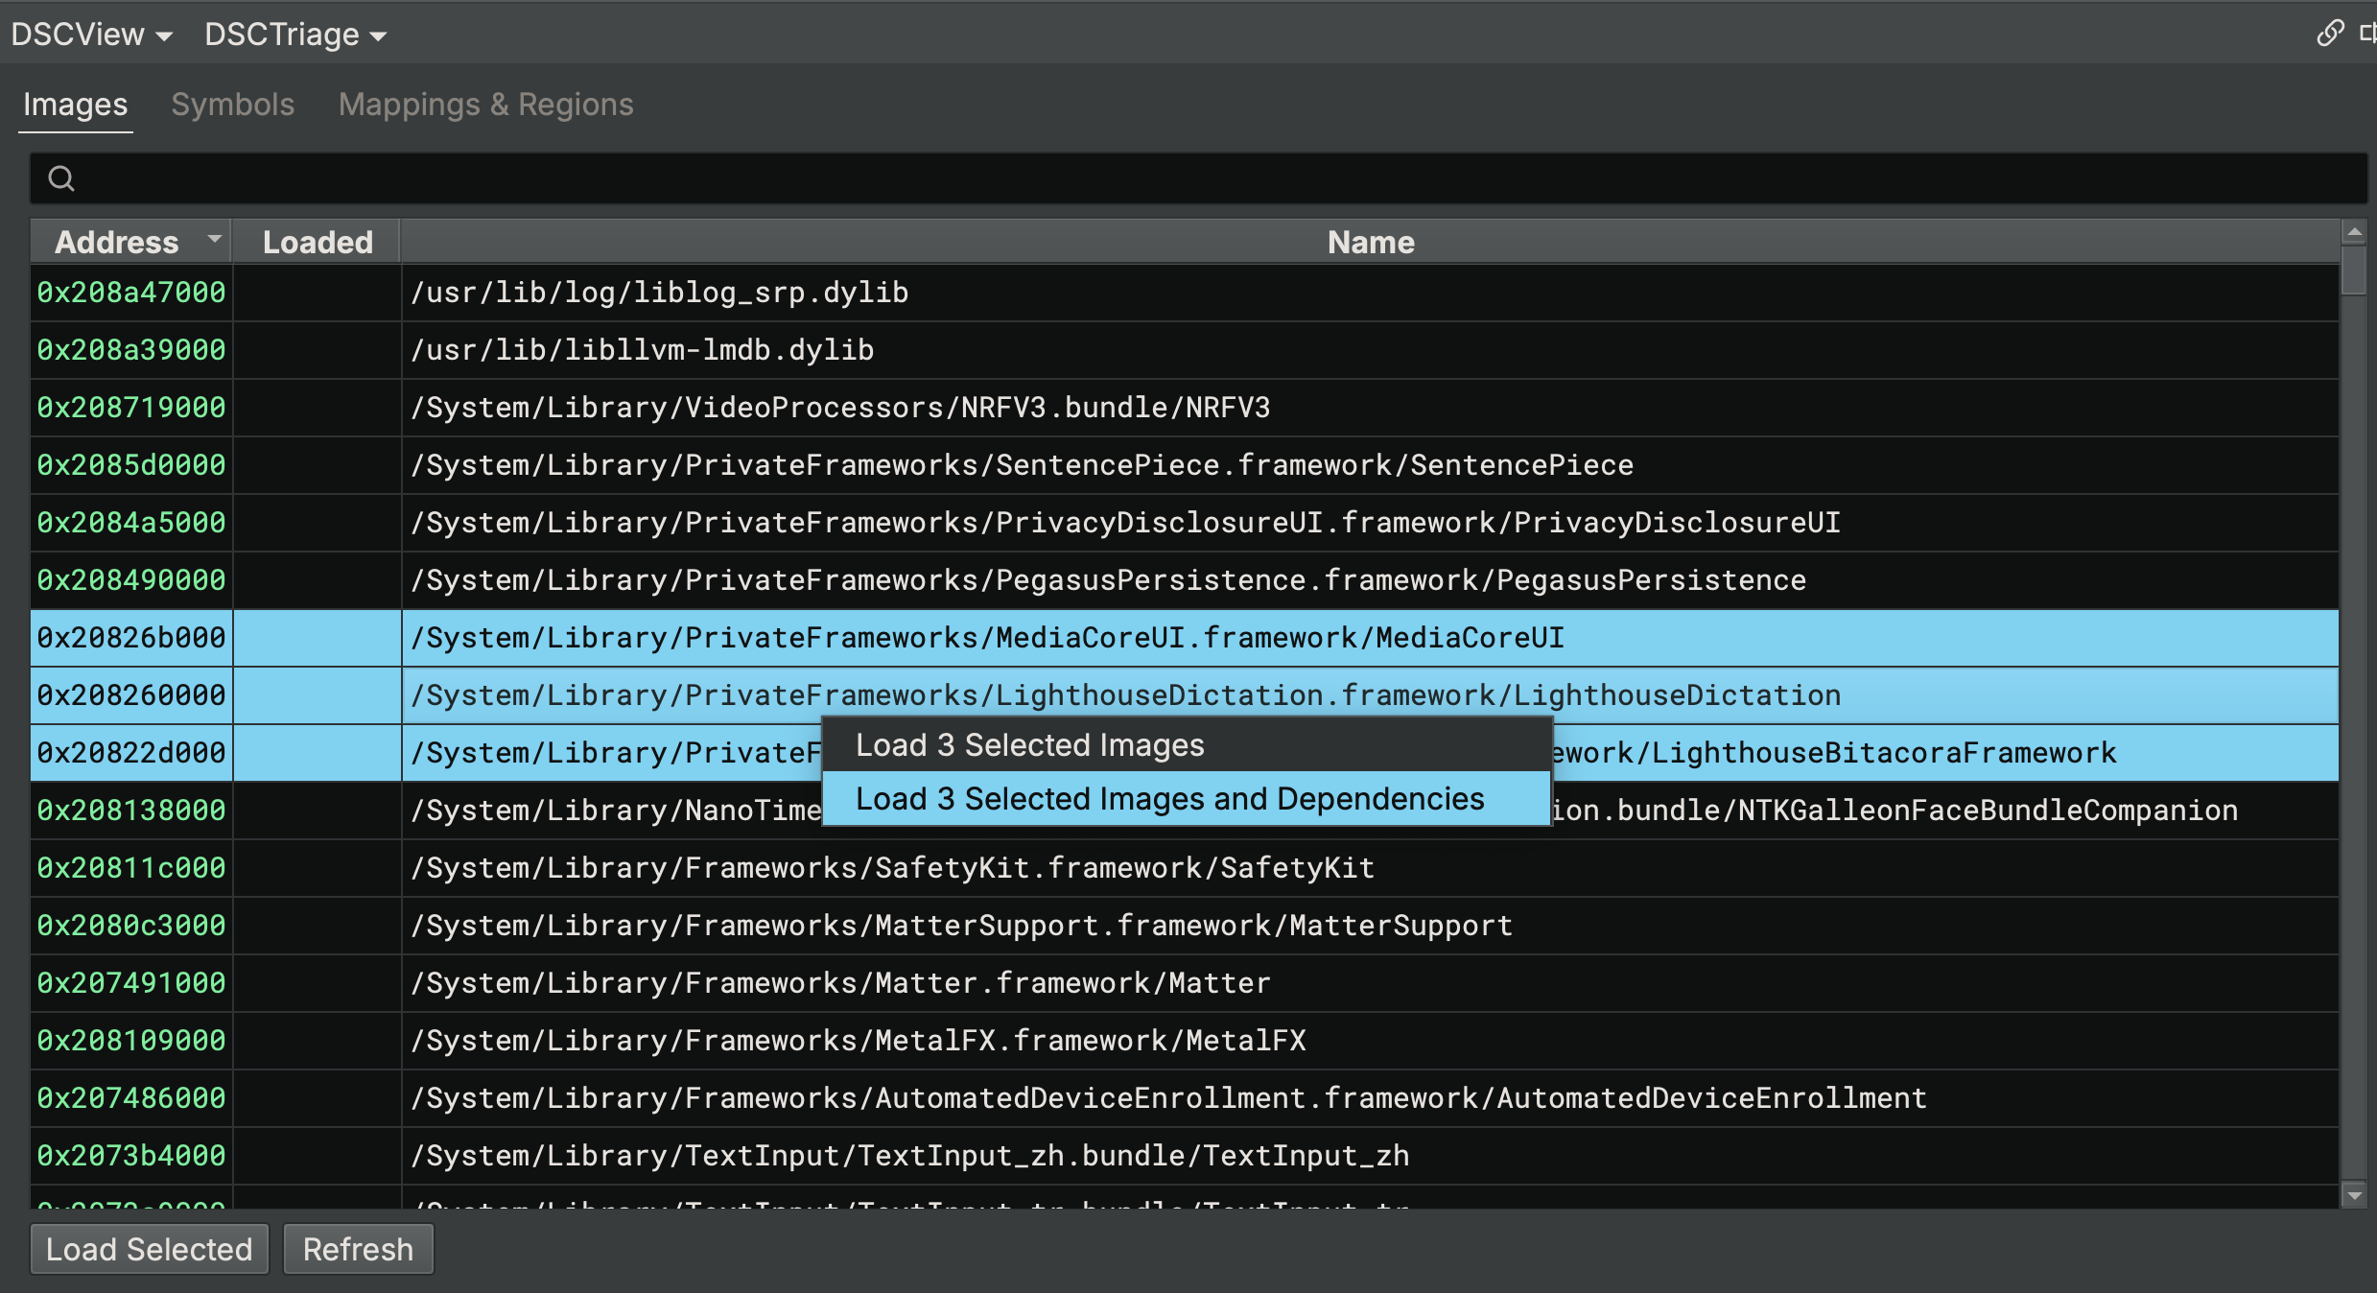Select the liblog_srp.dylib row

click(x=1185, y=293)
